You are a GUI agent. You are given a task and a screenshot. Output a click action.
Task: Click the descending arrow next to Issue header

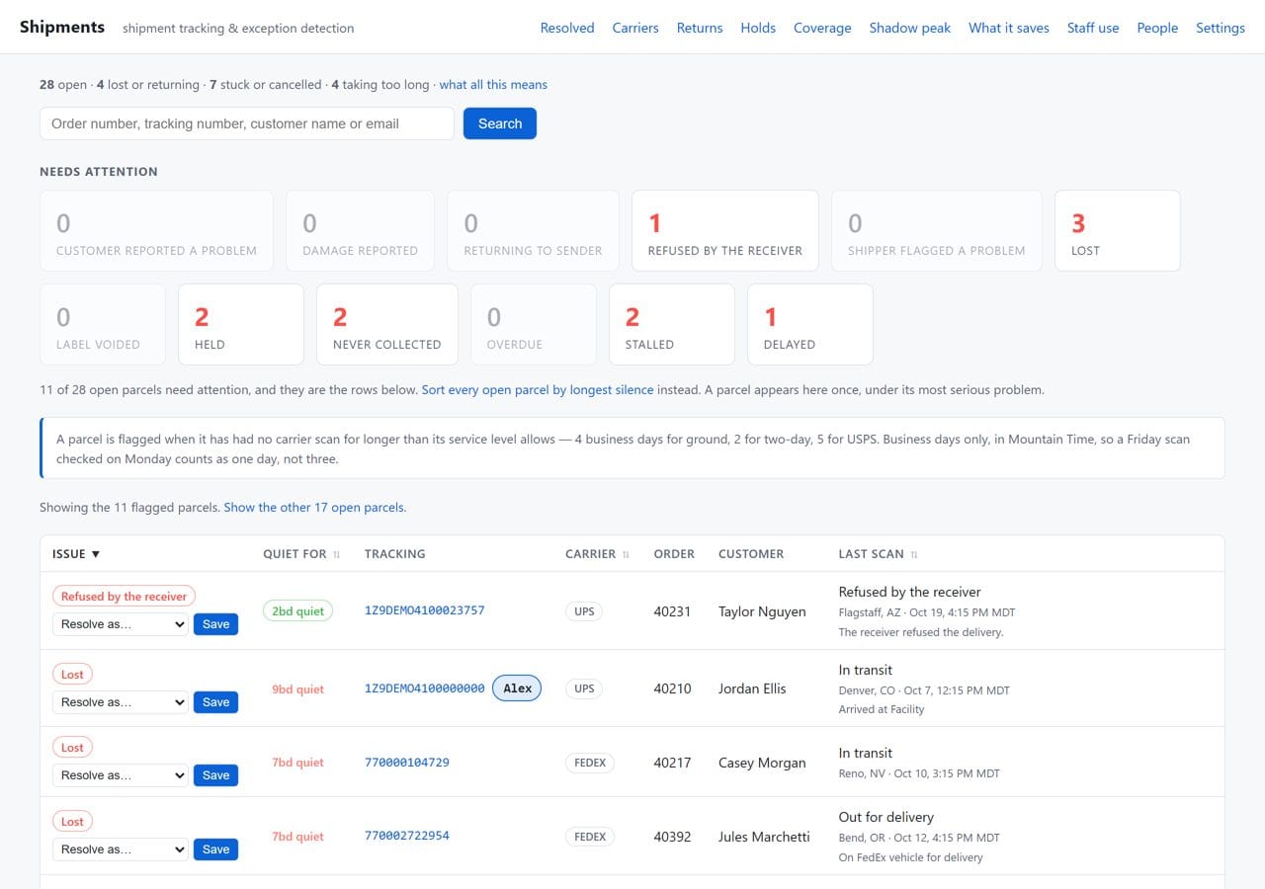click(x=96, y=554)
